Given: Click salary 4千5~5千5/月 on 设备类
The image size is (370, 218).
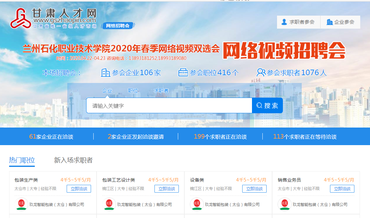Looking at the screenshot, I should pyautogui.click(x=251, y=180).
